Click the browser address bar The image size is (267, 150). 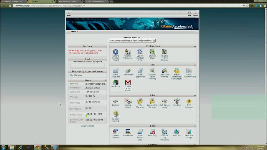point(128,5)
